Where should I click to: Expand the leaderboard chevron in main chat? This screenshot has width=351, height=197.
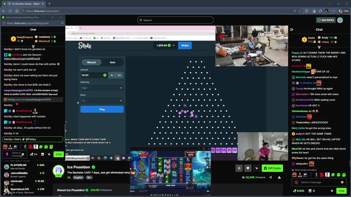(x=319, y=47)
